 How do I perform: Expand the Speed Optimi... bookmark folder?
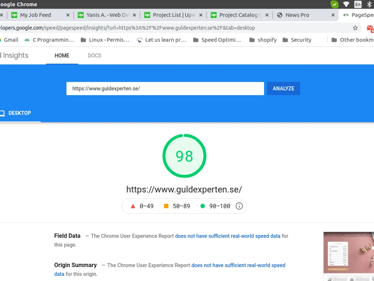tap(217, 40)
